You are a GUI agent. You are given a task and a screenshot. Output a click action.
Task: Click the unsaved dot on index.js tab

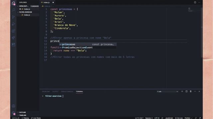53,2
